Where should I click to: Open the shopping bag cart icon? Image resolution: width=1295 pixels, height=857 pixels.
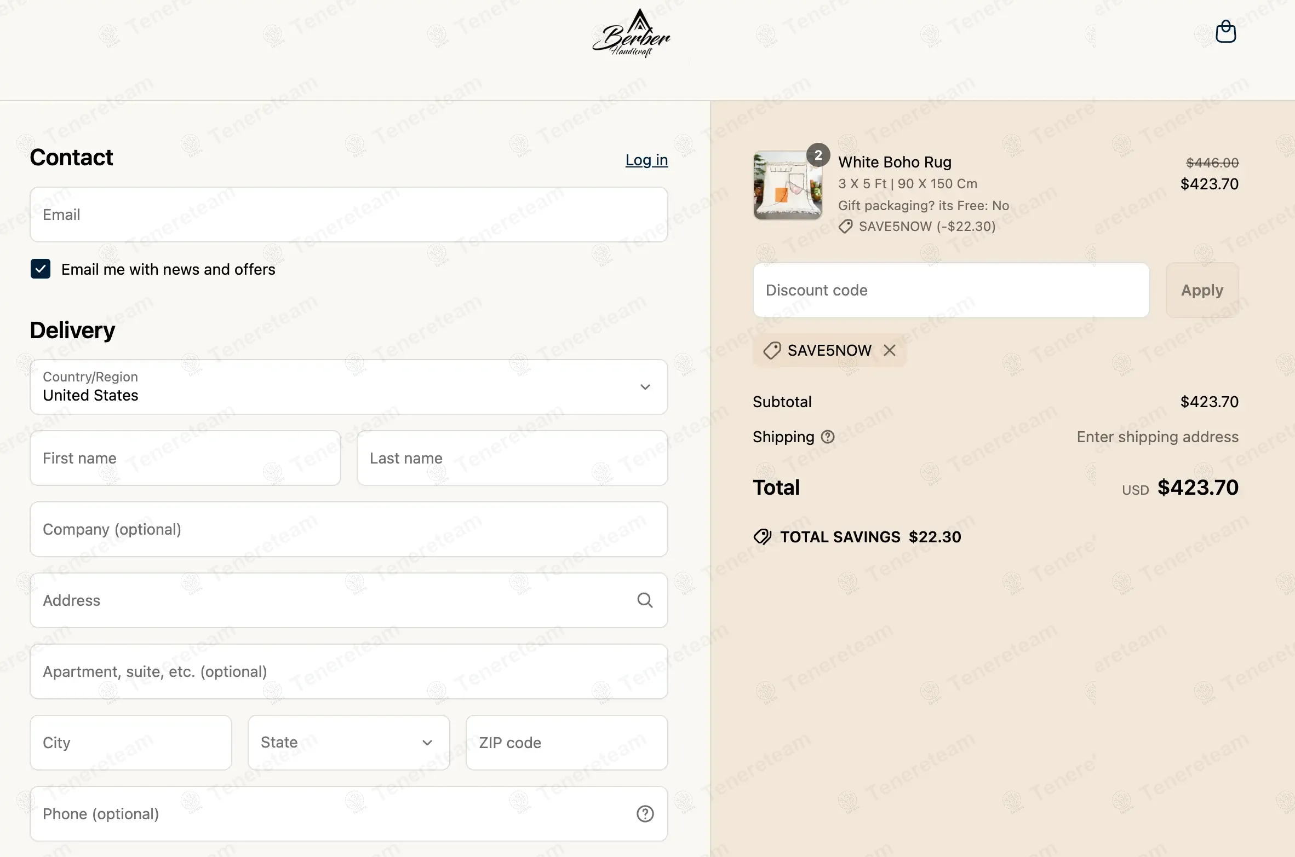(1225, 32)
